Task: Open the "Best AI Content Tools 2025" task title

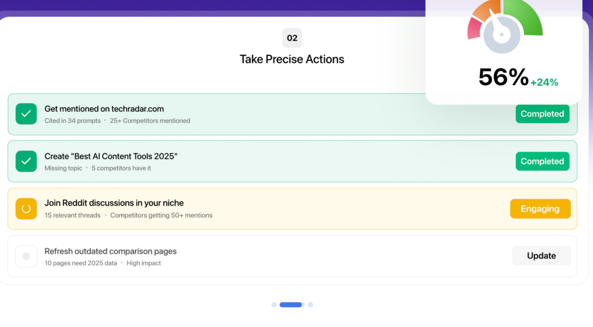Action: [x=111, y=156]
